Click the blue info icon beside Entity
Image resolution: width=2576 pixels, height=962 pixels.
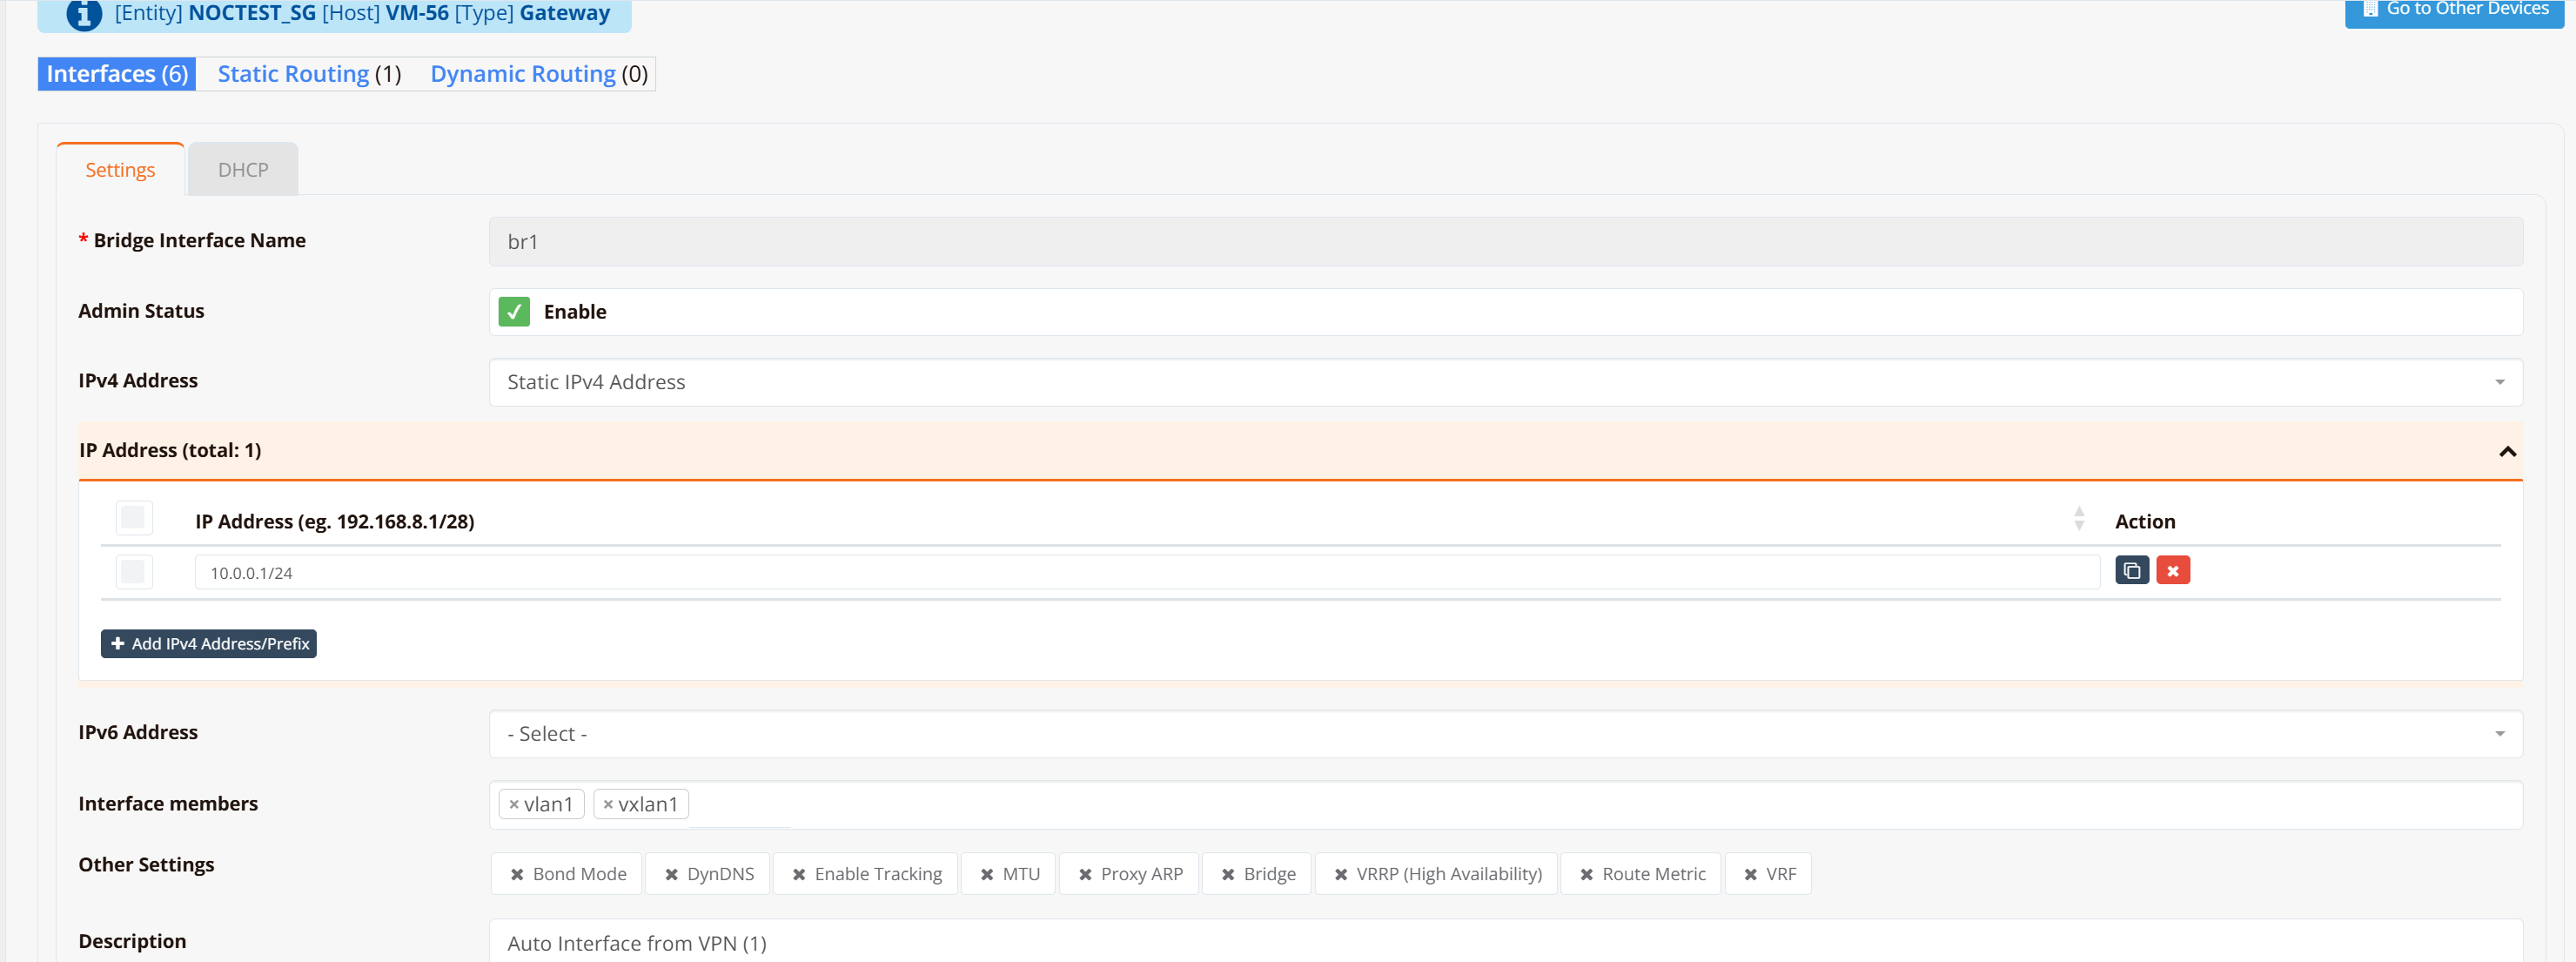[84, 14]
